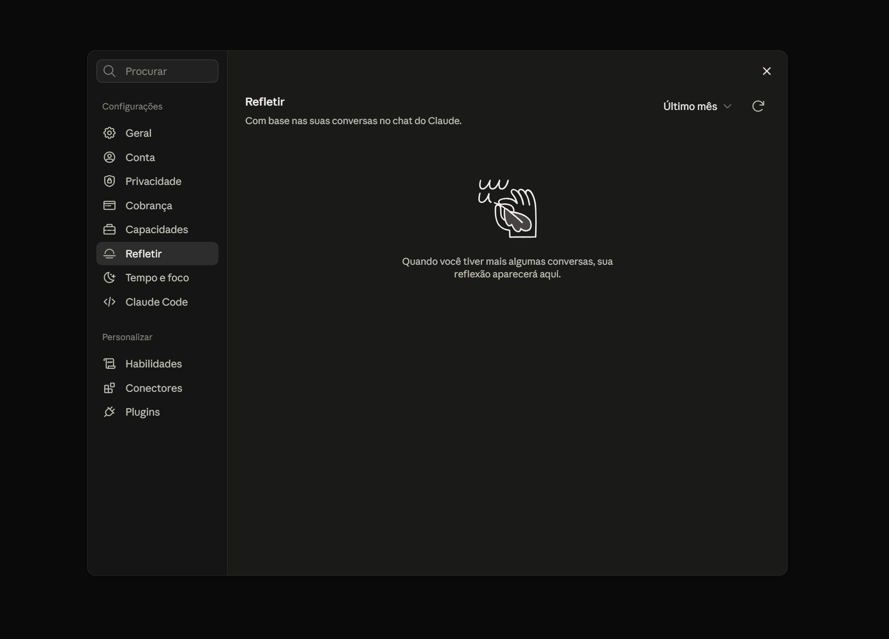889x639 pixels.
Task: Click the Plugins plug icon
Action: click(109, 412)
